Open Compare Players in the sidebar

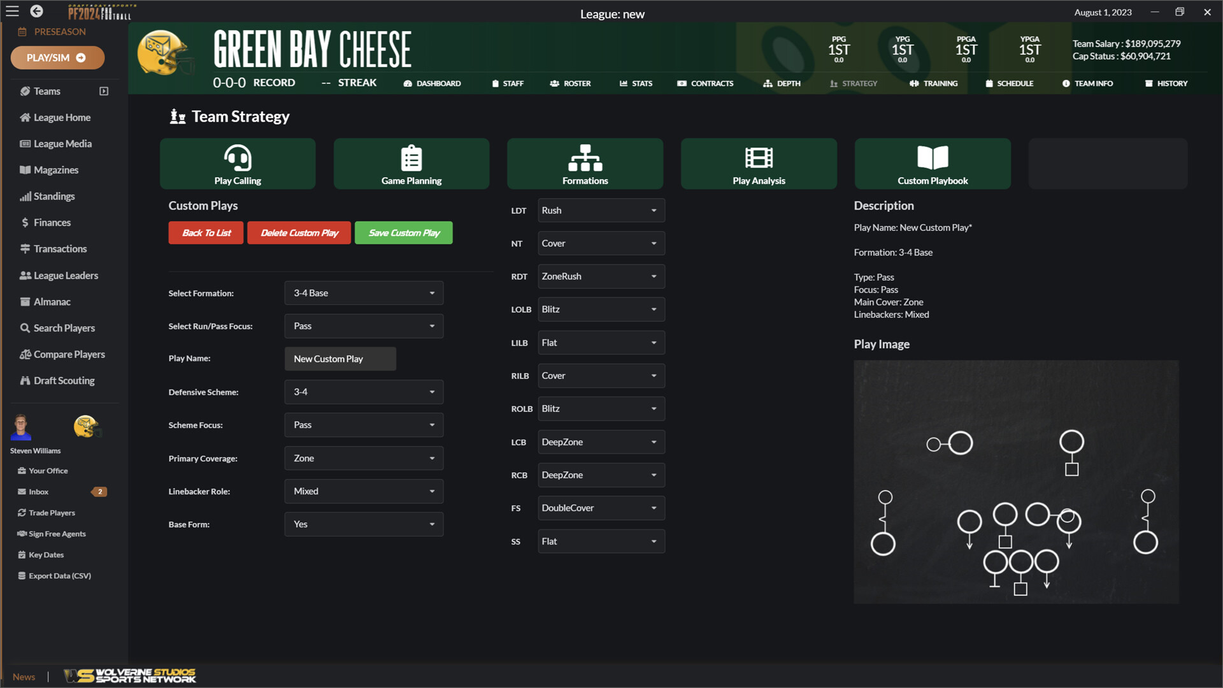click(x=69, y=354)
